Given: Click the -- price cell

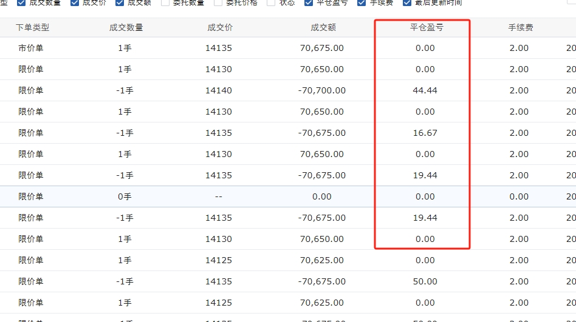Looking at the screenshot, I should coord(219,197).
